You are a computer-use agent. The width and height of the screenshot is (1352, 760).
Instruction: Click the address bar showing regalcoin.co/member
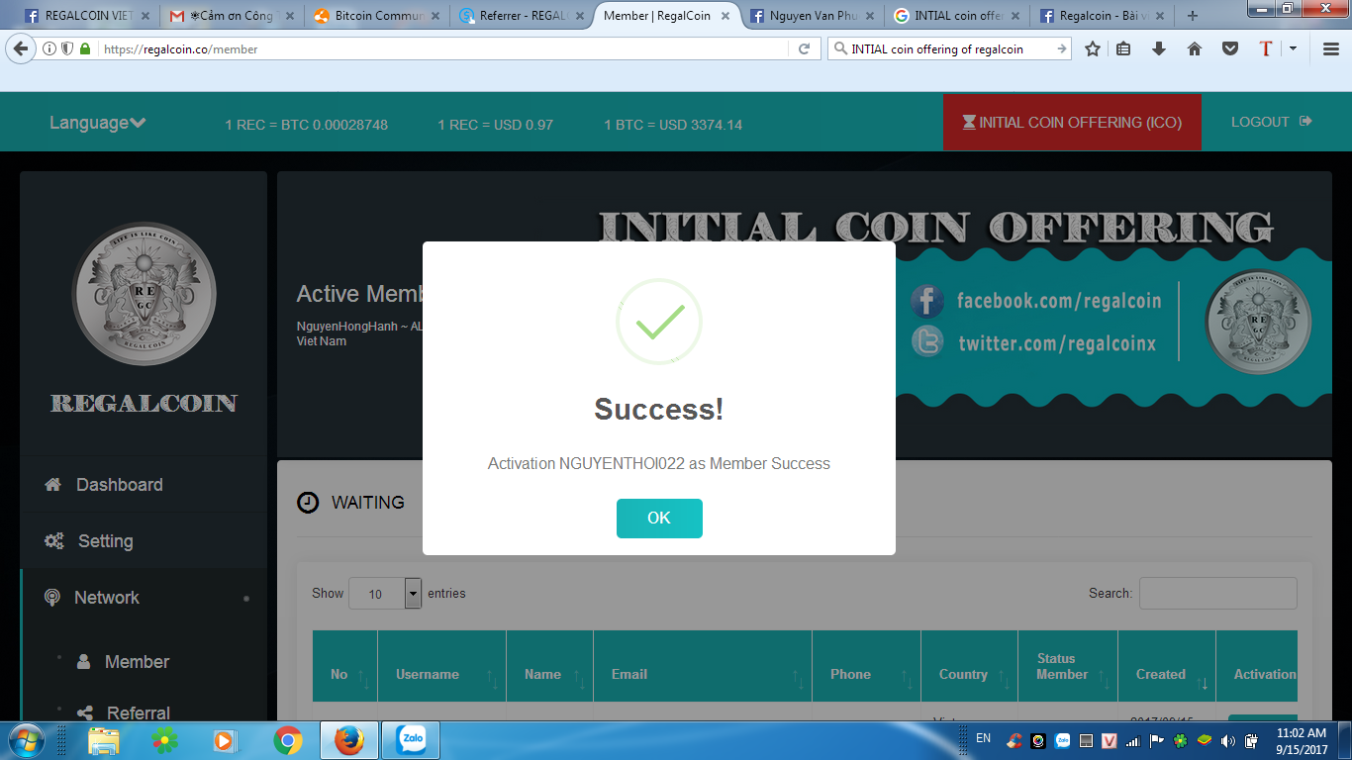pyautogui.click(x=445, y=48)
